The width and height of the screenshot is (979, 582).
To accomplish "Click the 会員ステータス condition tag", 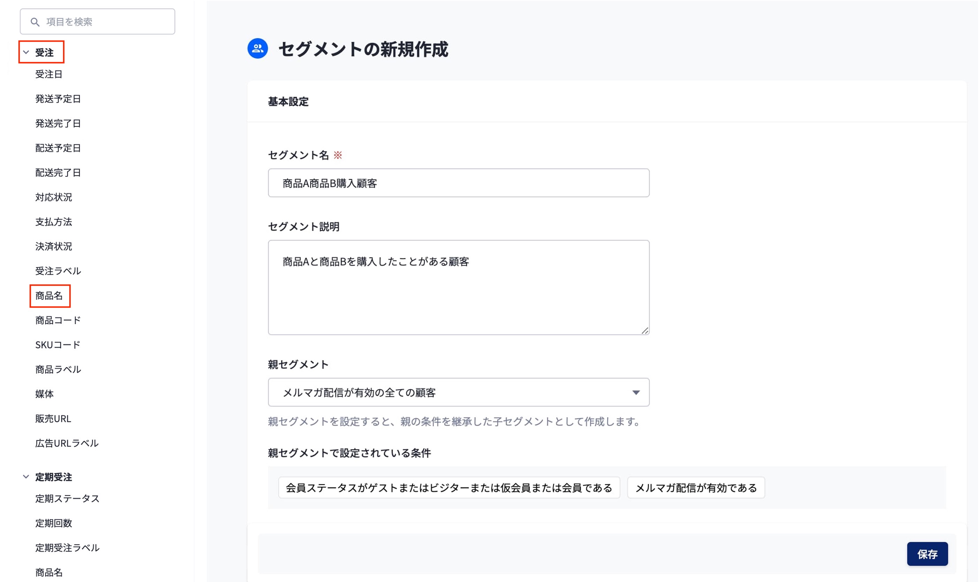I will [449, 488].
